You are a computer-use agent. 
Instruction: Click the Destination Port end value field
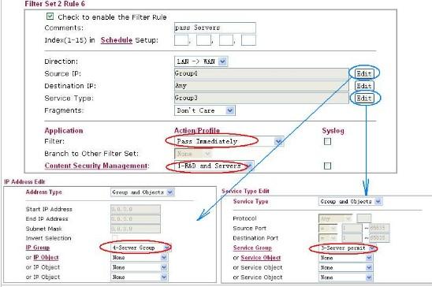coord(379,238)
